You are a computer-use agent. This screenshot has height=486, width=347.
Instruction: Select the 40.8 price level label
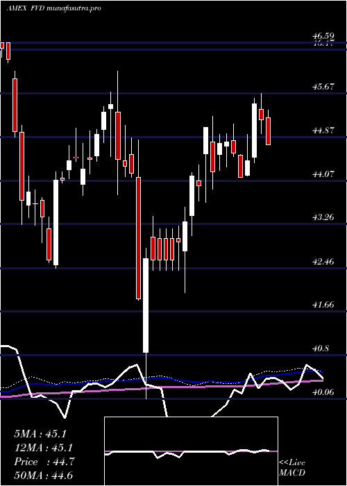pos(320,348)
